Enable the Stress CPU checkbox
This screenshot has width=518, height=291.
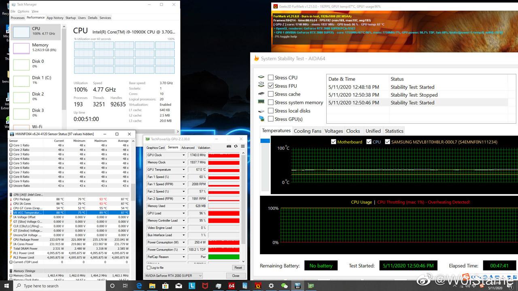[x=271, y=77]
